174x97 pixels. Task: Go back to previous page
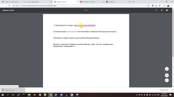coord(2,6)
